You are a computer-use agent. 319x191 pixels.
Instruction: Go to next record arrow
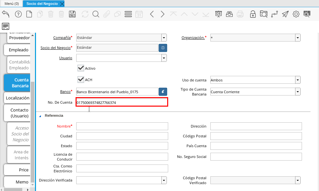pyautogui.click(x=163, y=14)
